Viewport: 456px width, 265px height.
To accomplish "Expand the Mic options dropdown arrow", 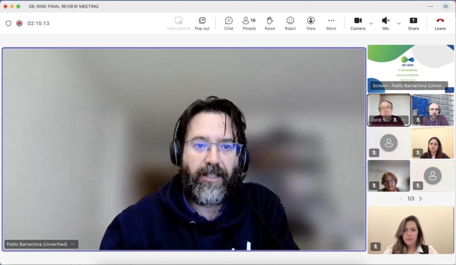I will tap(399, 23).
